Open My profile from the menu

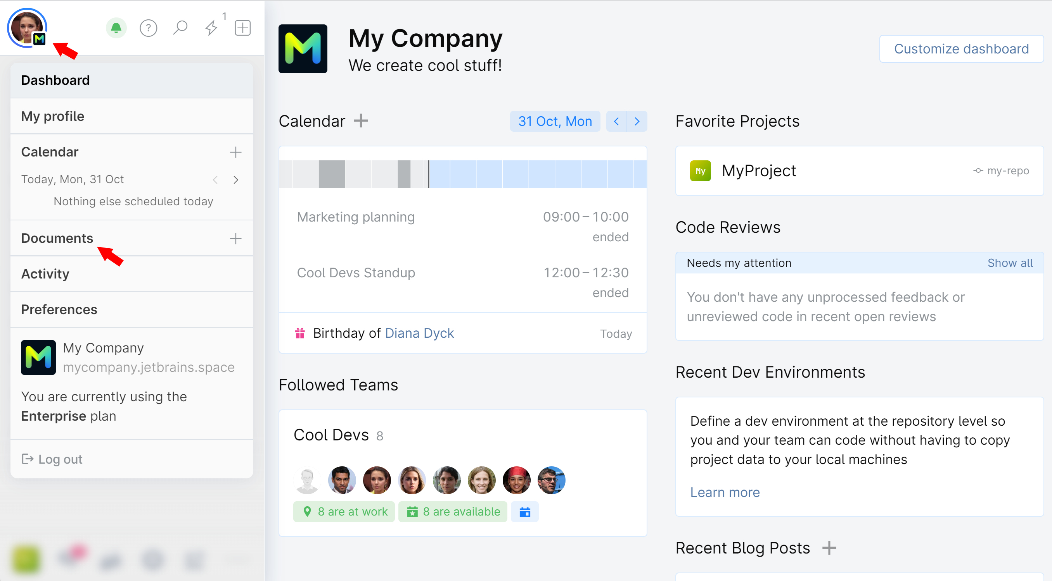point(53,116)
